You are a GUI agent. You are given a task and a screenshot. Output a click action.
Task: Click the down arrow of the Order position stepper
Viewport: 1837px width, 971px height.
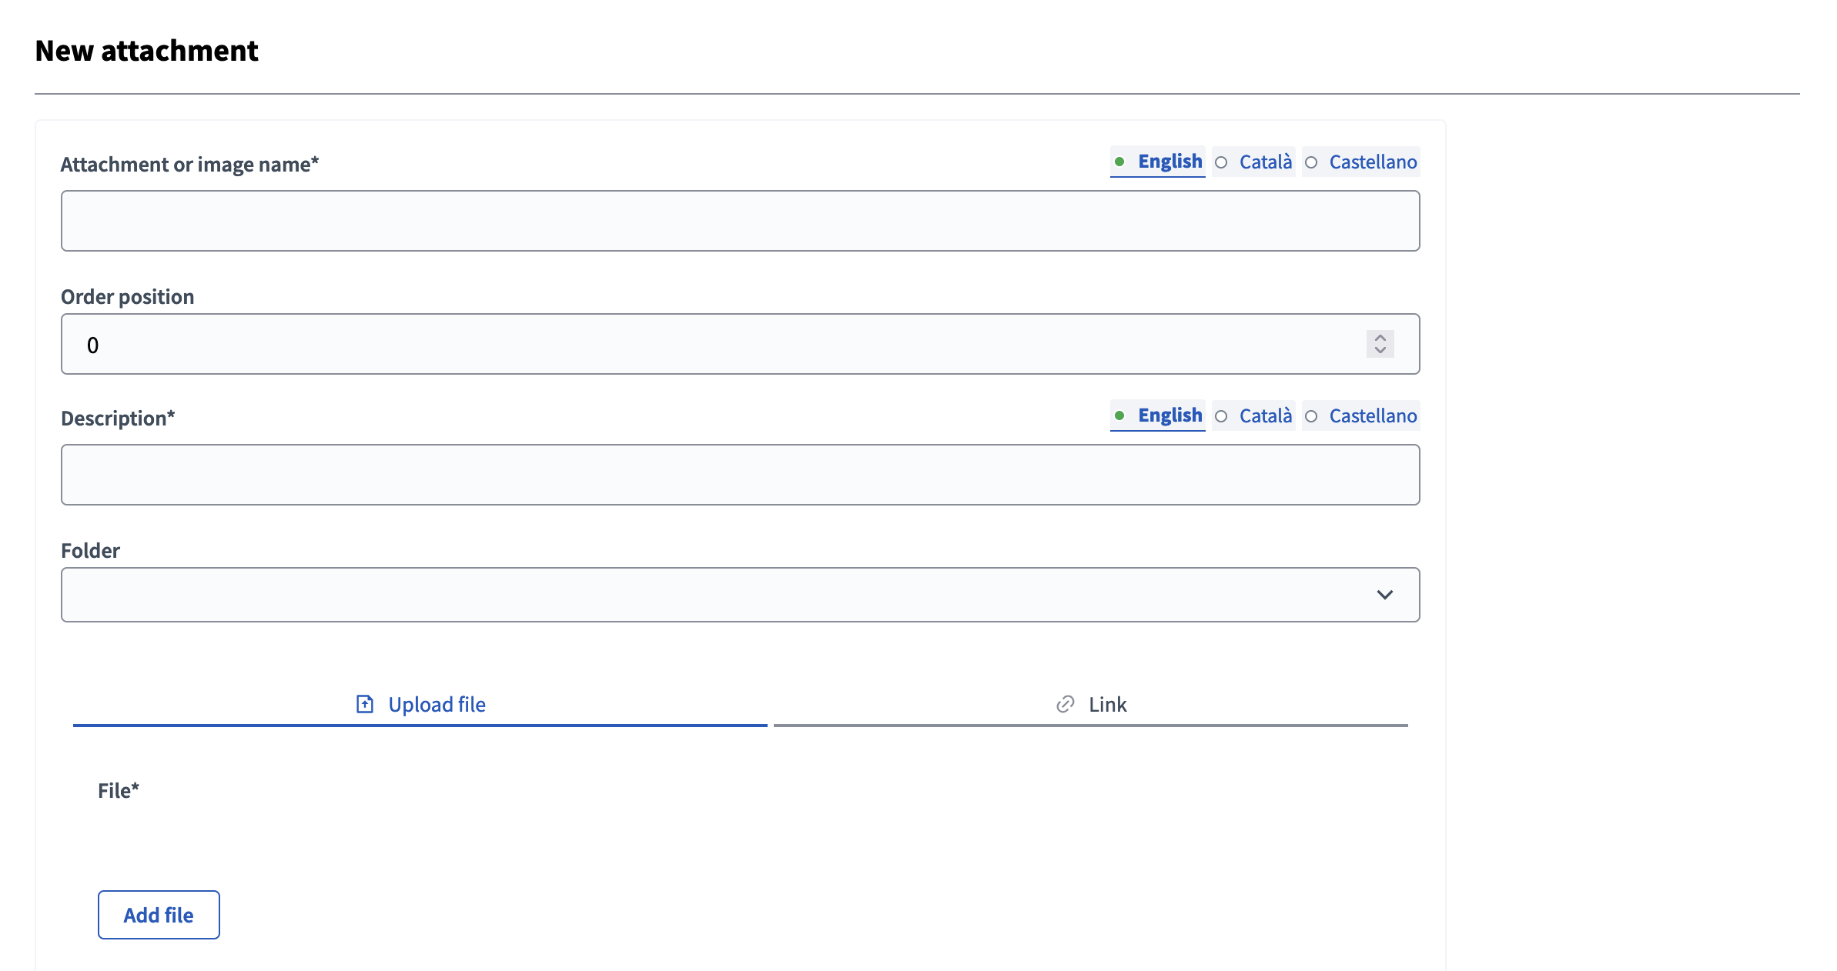point(1380,350)
